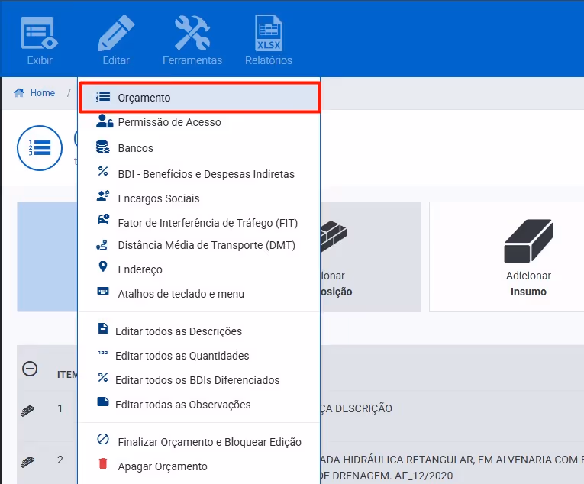Click row 1 description ending 'ÇA DESCRIÇÃO'
Viewport: 584px width, 484px height.
356,408
